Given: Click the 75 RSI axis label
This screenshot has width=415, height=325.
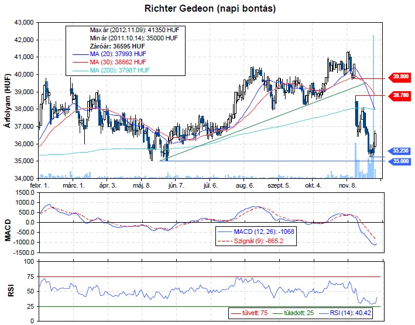Looking at the screenshot, I should [30, 276].
